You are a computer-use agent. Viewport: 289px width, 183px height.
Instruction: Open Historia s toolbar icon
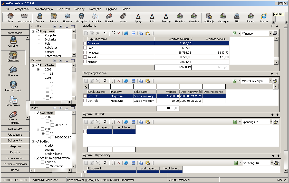coord(180,18)
